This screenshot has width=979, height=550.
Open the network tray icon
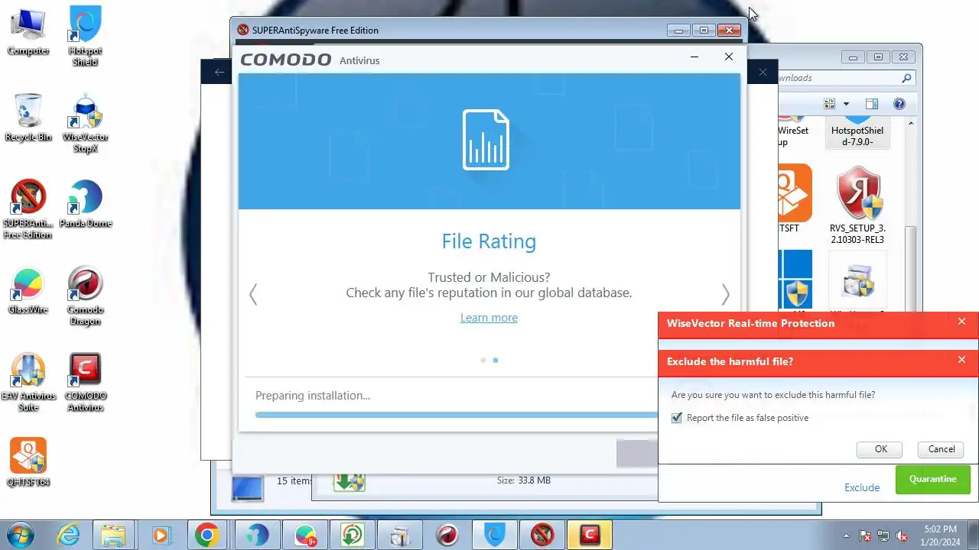(x=883, y=535)
